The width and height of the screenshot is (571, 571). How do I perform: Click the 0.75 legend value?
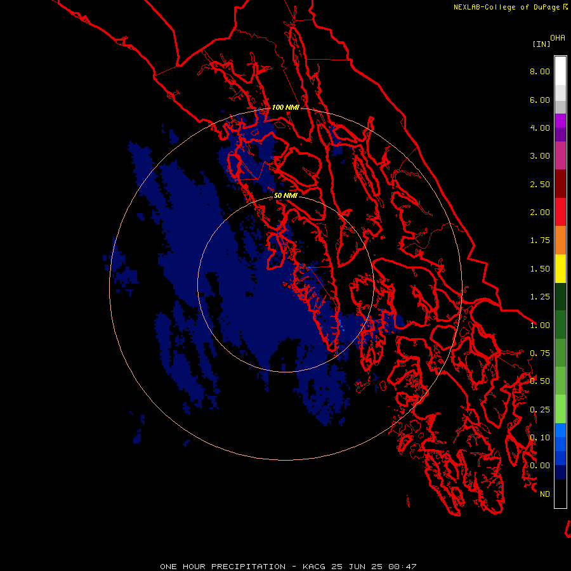point(540,353)
